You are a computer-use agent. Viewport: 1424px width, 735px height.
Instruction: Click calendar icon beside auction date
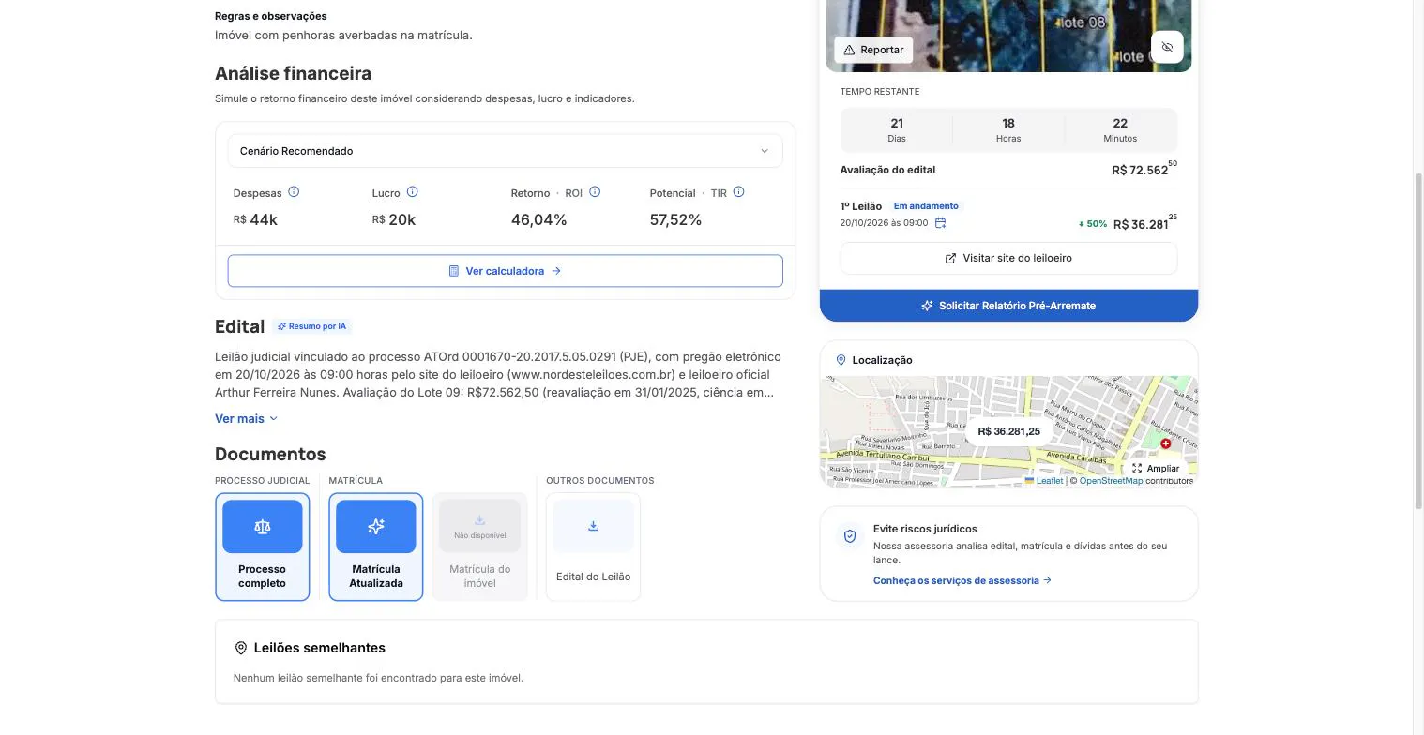click(940, 223)
